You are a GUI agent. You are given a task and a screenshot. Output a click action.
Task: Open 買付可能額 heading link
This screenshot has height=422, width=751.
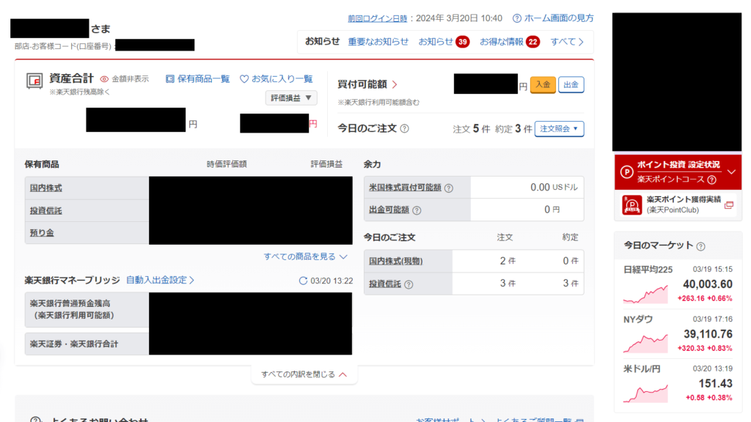click(362, 85)
